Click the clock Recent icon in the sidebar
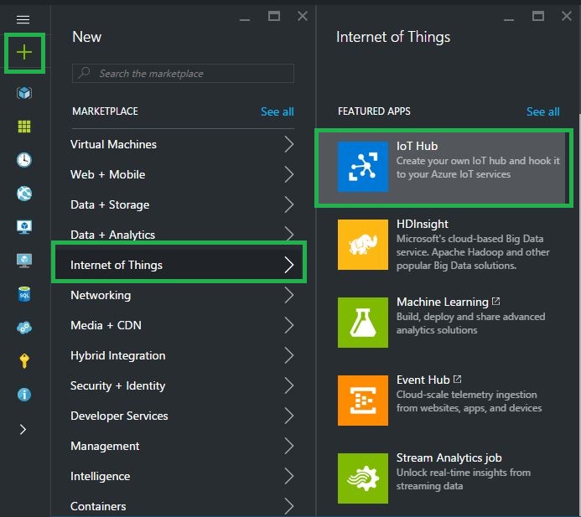581x517 pixels. [23, 160]
